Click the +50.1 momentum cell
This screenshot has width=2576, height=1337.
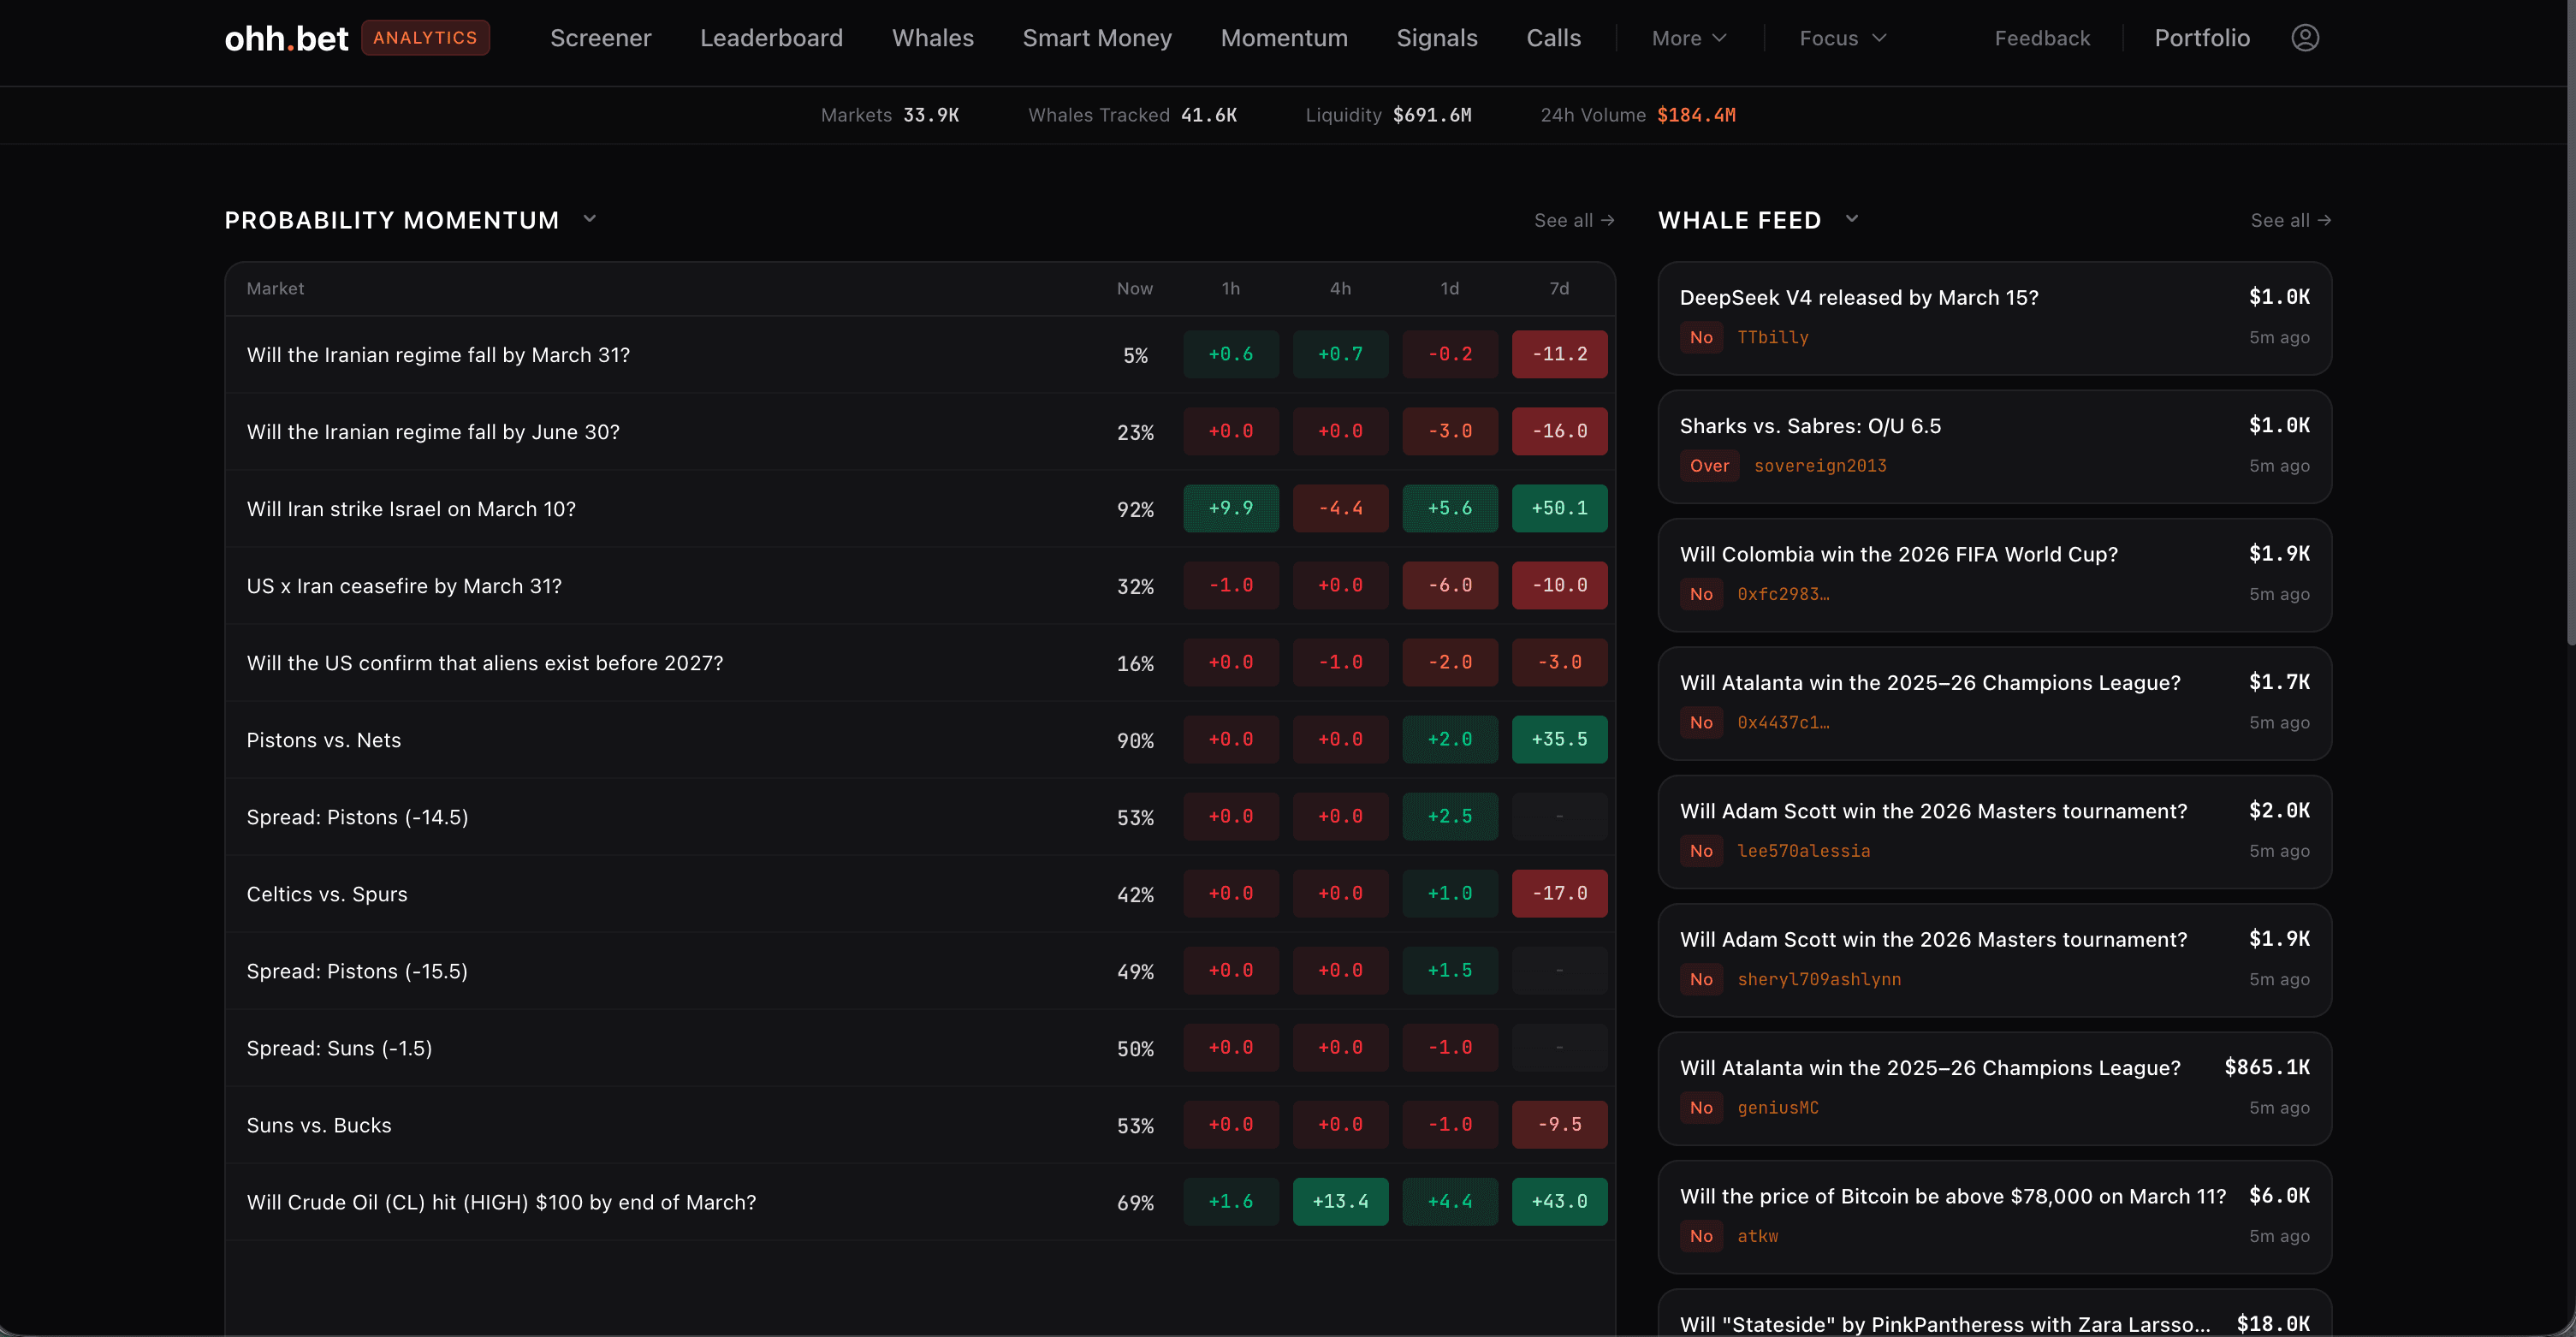pyautogui.click(x=1559, y=508)
